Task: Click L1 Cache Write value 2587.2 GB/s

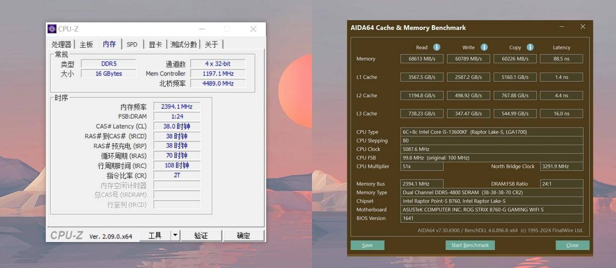Action: [469, 77]
